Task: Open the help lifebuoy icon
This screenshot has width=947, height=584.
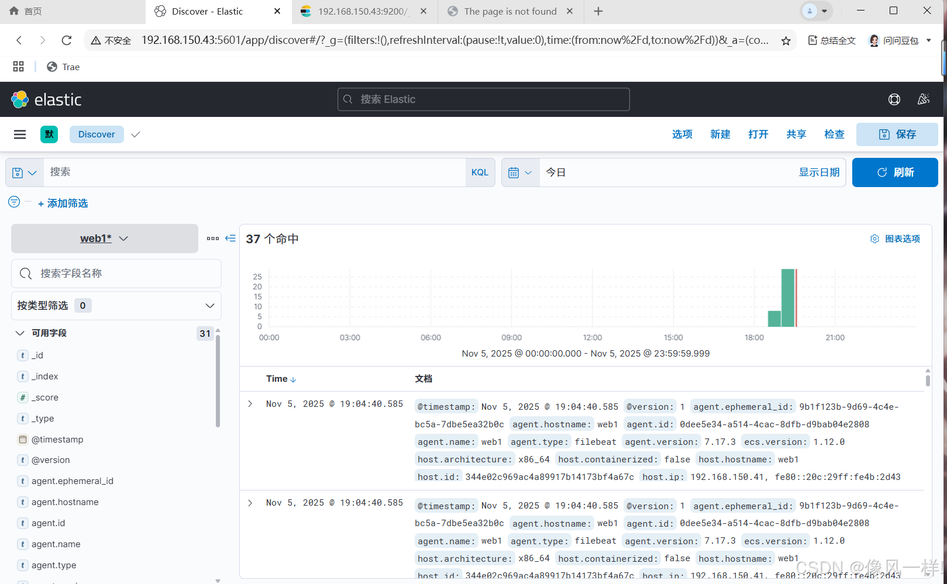Action: coord(894,99)
